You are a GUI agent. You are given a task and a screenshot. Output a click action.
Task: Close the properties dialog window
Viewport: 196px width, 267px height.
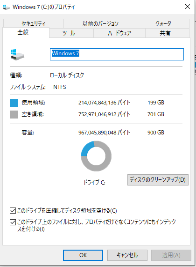point(188,7)
